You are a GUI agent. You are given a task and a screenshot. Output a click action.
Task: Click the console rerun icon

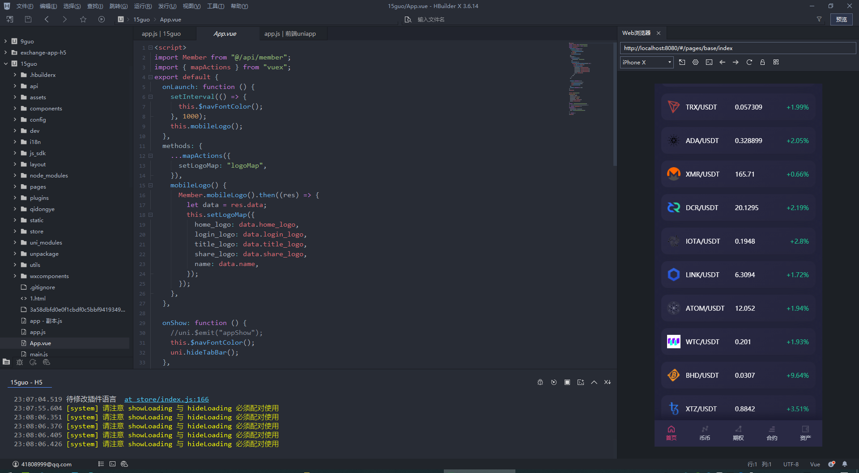[554, 382]
